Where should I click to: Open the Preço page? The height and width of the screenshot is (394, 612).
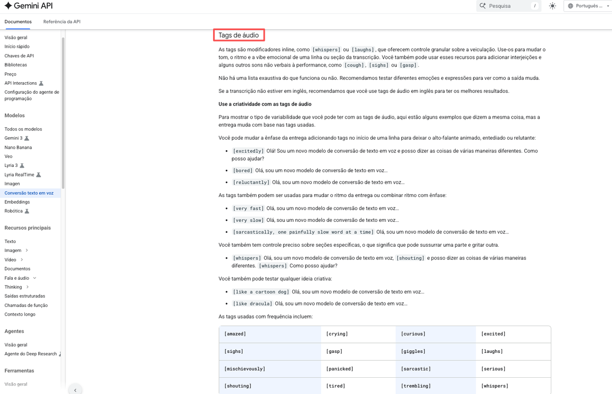[x=11, y=74]
